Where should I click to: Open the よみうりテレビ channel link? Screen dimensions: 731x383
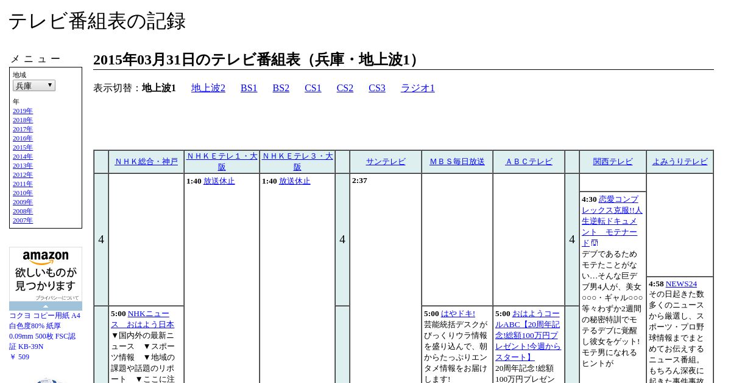pos(680,162)
